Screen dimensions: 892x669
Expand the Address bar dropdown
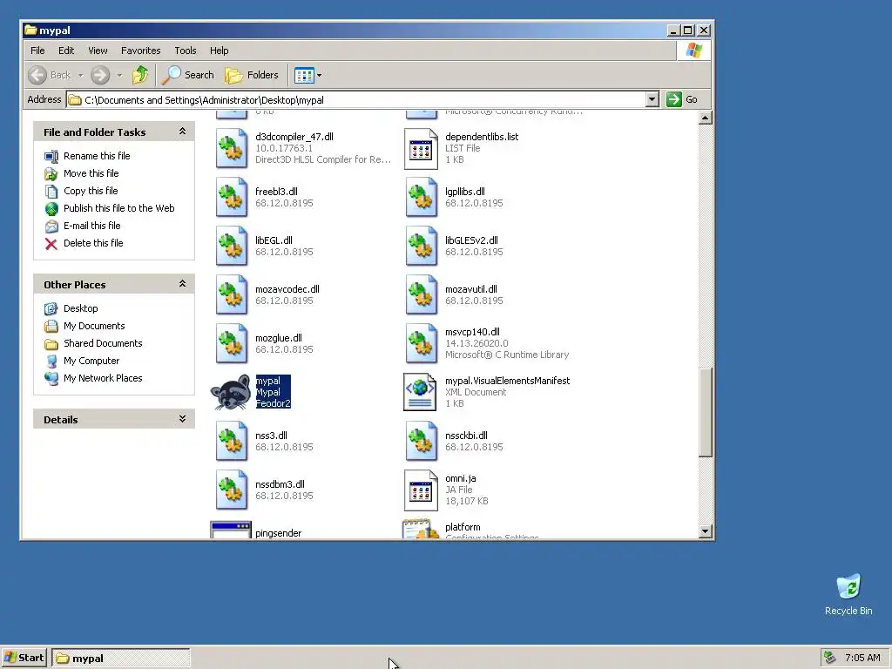(652, 99)
